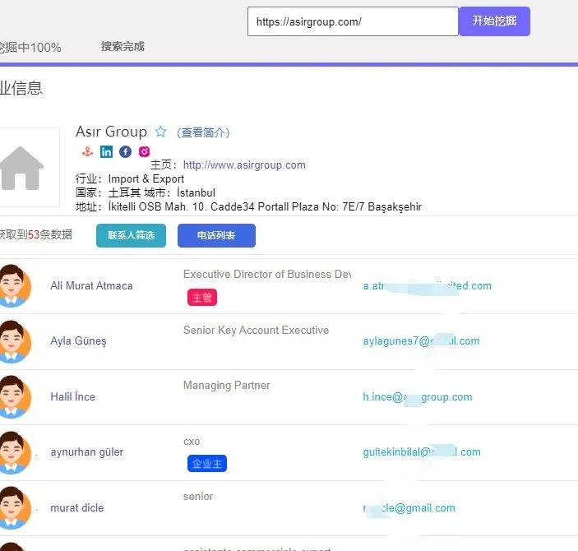Open Ali Murat Atmaca's email address
This screenshot has height=551, width=578.
pos(428,286)
